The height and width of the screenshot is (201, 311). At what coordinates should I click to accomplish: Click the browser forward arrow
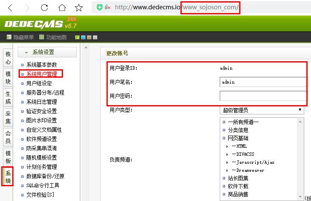(27, 8)
